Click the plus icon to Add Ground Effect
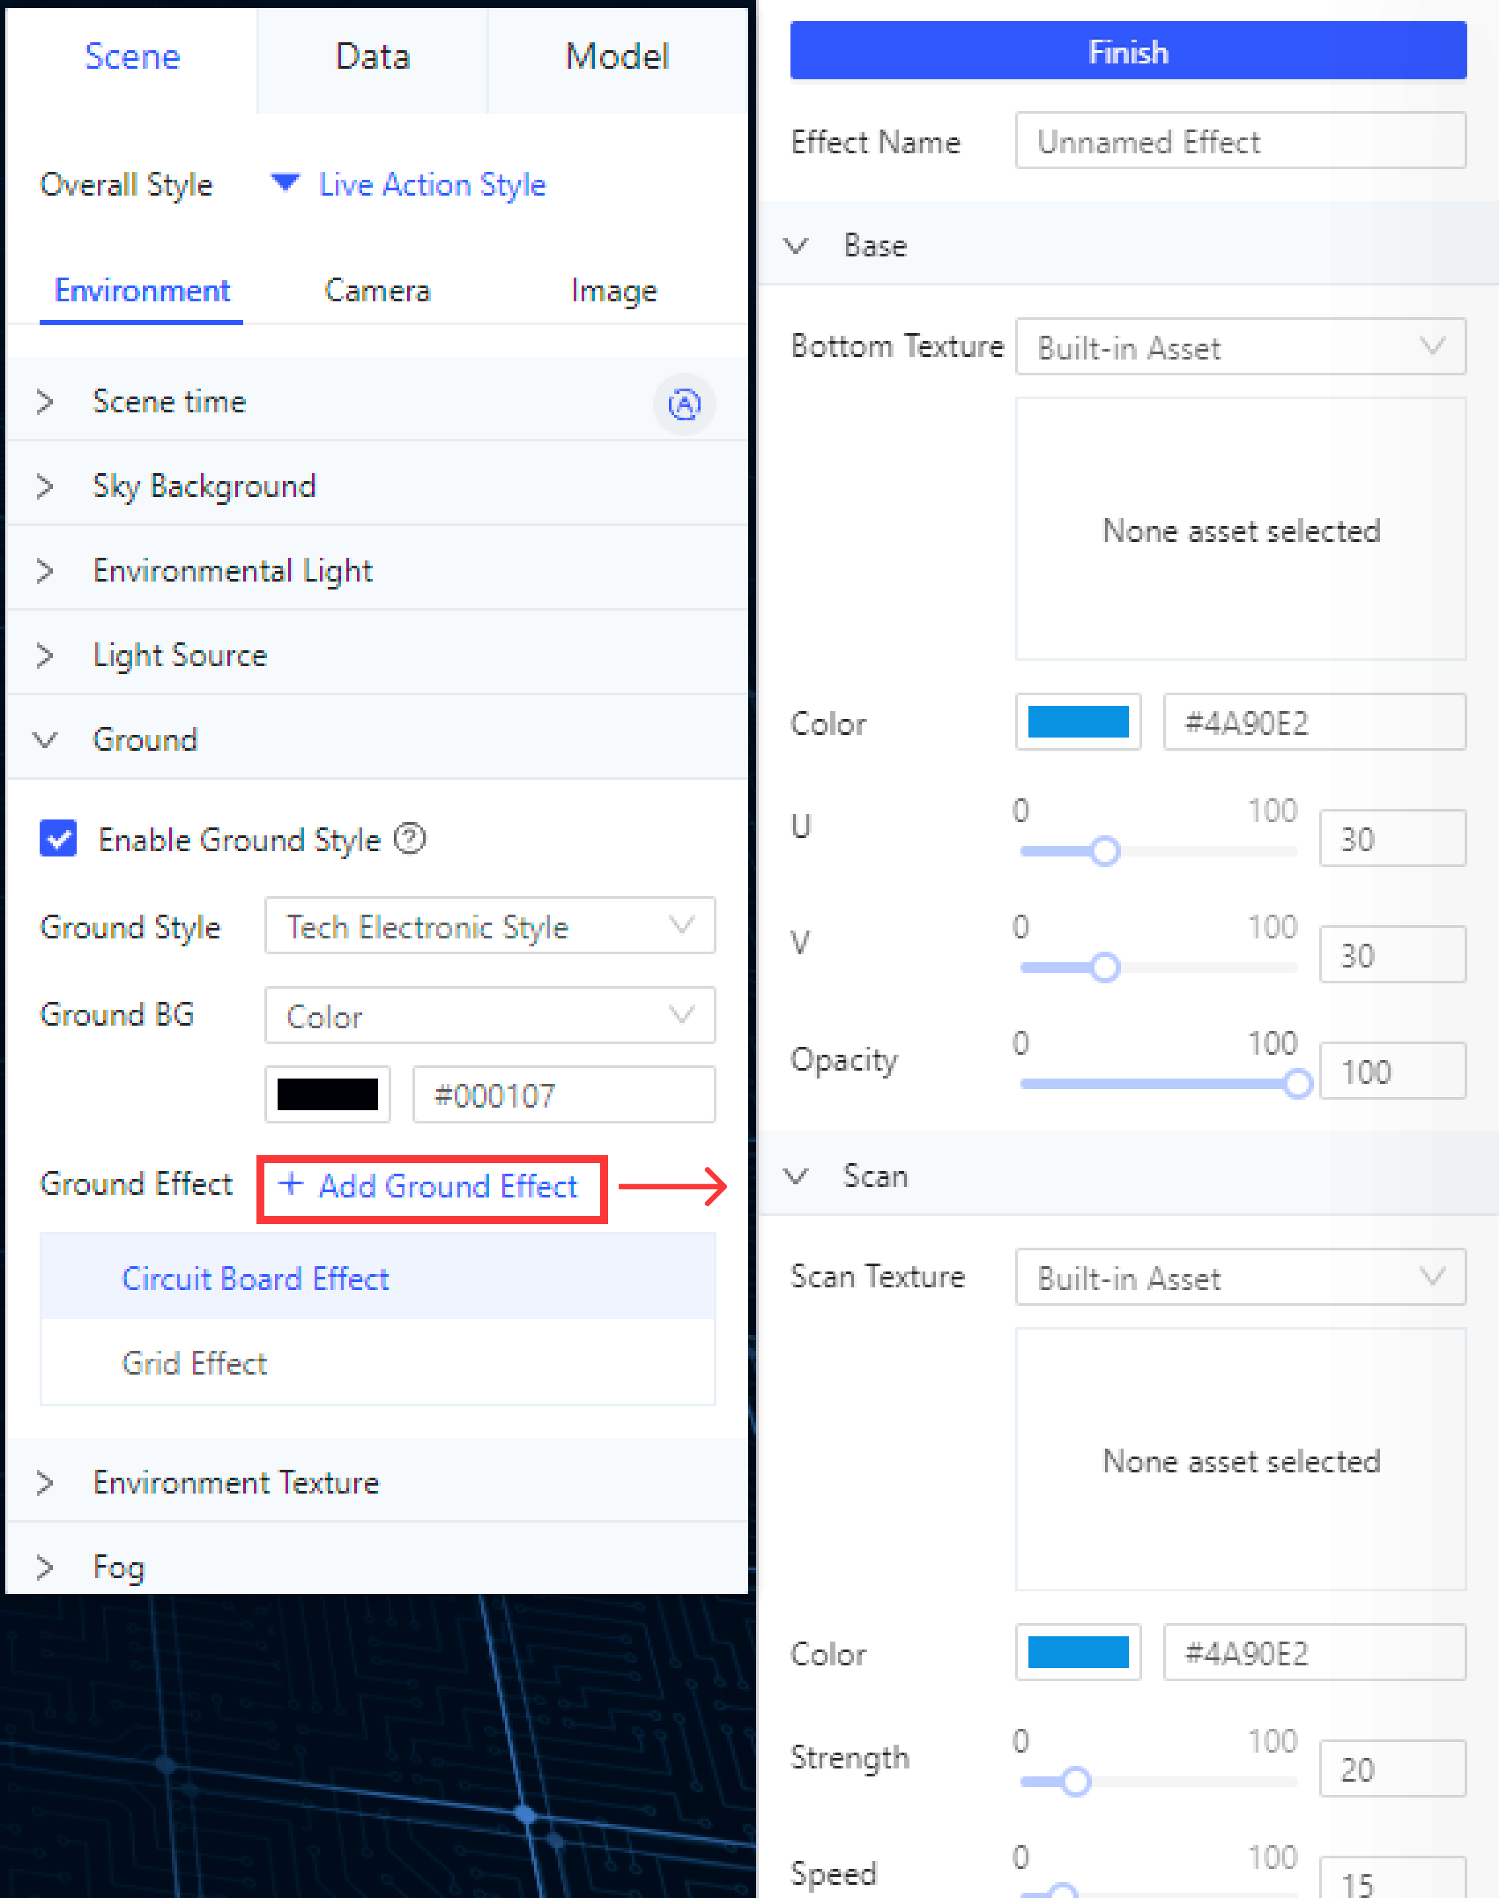1499x1898 pixels. pyautogui.click(x=291, y=1186)
